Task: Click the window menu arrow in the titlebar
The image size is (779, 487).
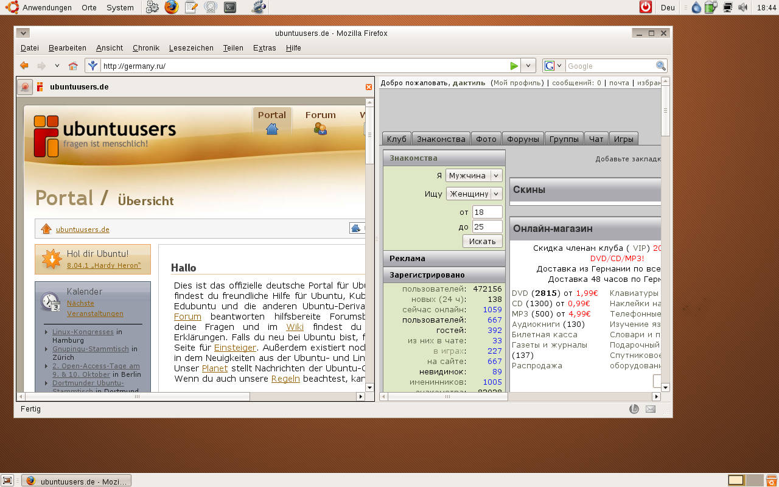Action: tap(23, 33)
